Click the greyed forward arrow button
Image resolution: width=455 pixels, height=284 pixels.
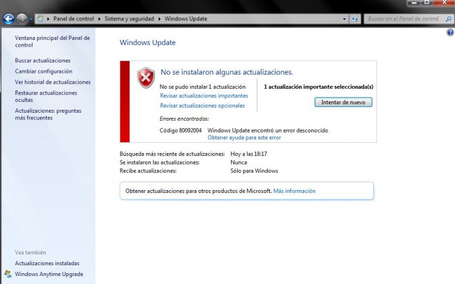pos(22,19)
